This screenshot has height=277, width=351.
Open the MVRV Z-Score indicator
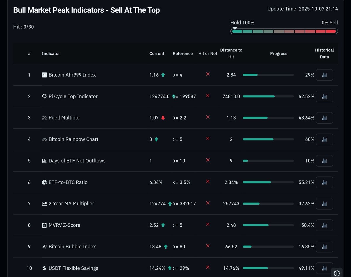click(x=64, y=225)
